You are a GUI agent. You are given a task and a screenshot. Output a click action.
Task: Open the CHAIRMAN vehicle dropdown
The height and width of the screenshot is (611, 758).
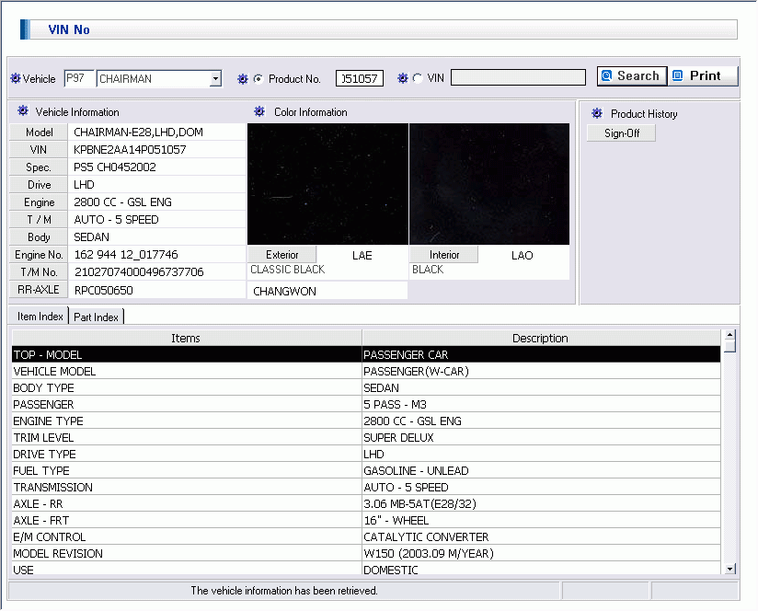tap(215, 78)
